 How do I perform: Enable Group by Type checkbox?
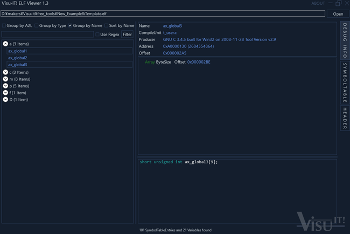[37, 25]
